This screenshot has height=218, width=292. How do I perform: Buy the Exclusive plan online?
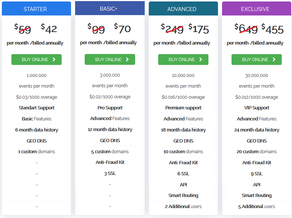pos(257,59)
